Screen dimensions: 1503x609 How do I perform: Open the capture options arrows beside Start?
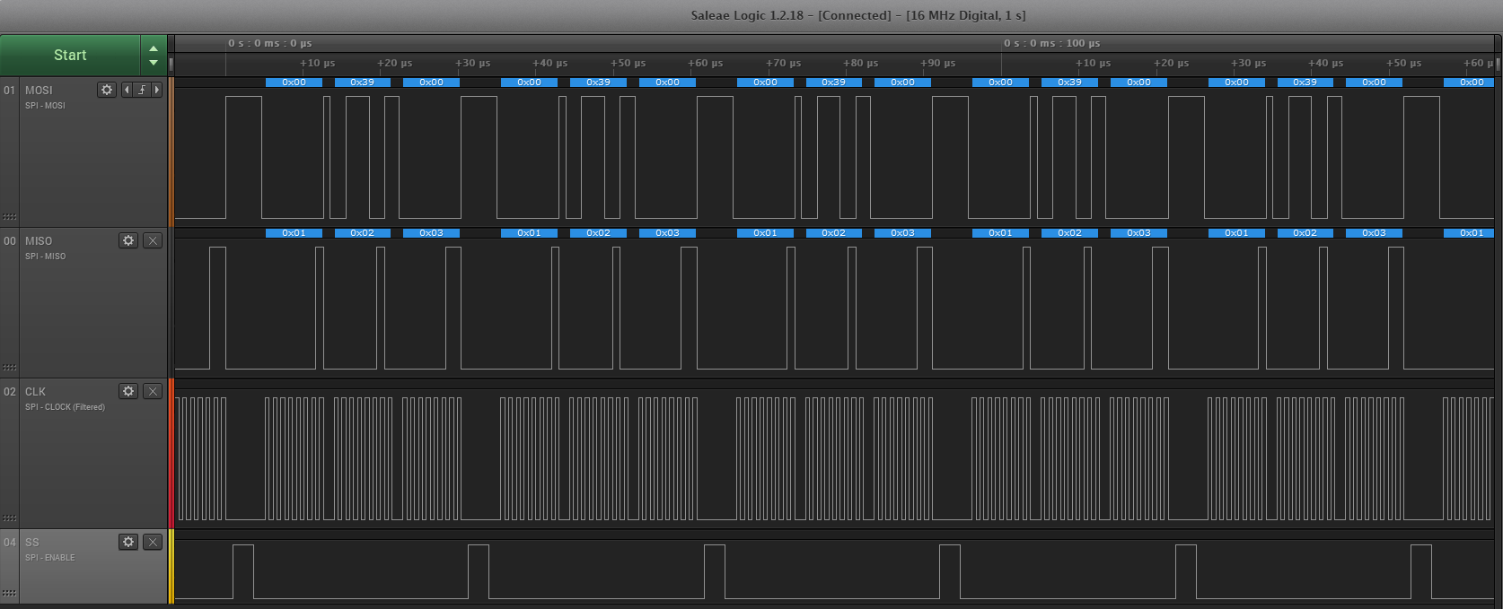[x=154, y=56]
